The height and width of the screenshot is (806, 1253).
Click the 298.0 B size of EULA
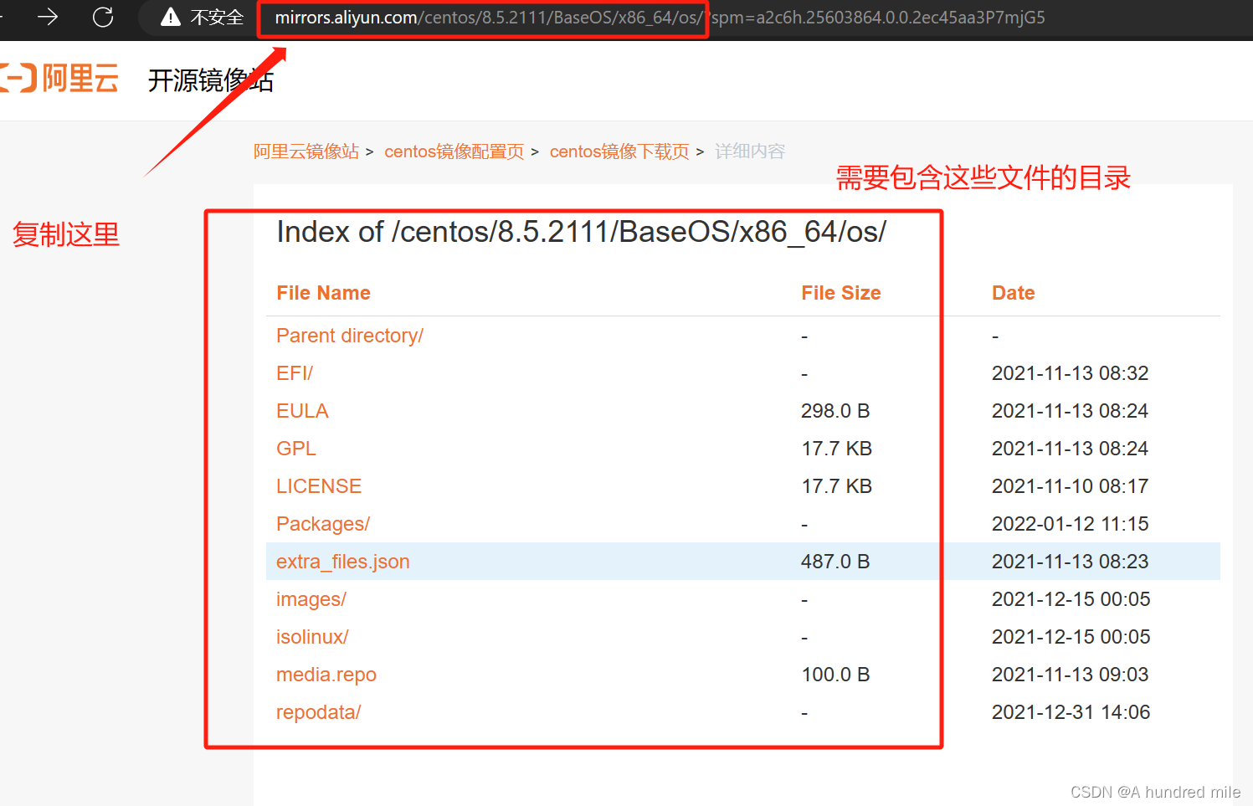835,411
